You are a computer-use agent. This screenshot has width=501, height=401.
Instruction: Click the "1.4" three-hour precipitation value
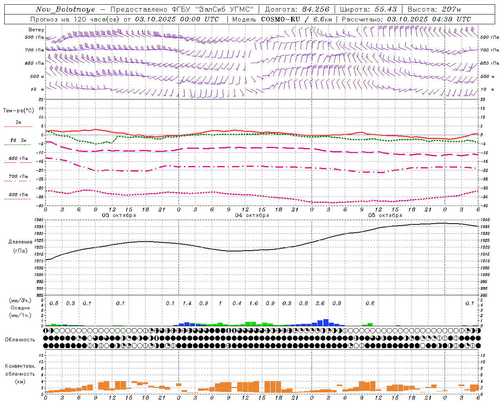point(187,303)
